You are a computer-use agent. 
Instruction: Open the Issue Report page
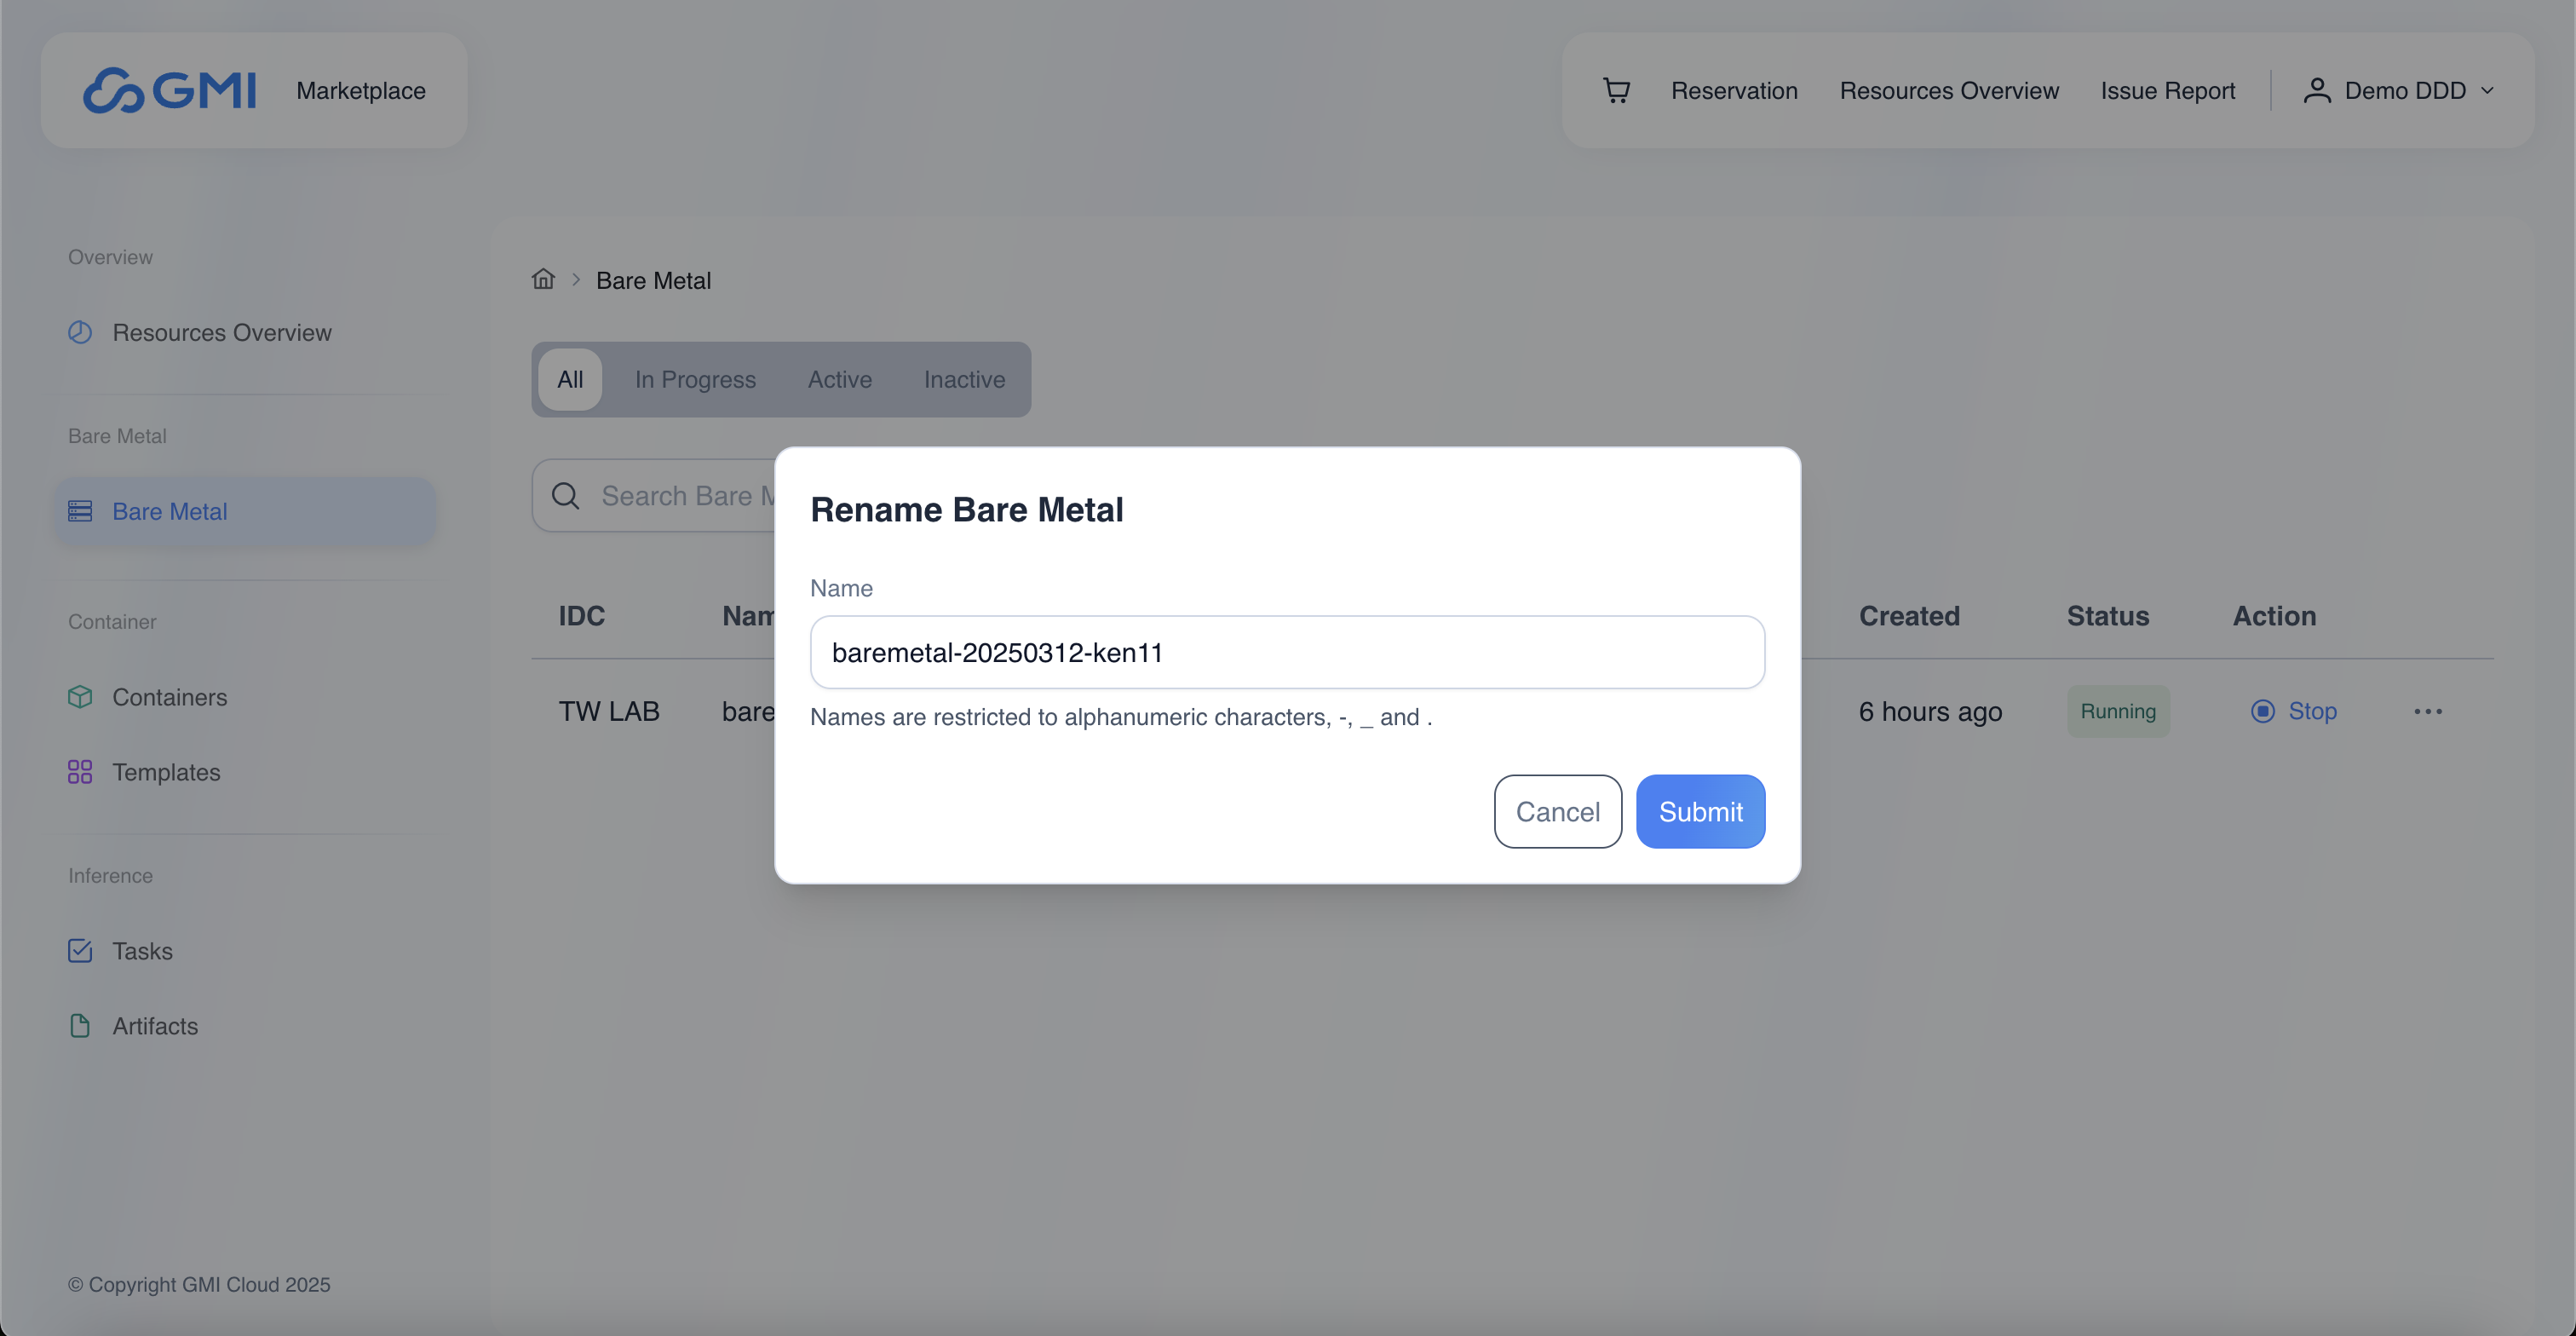[2167, 90]
